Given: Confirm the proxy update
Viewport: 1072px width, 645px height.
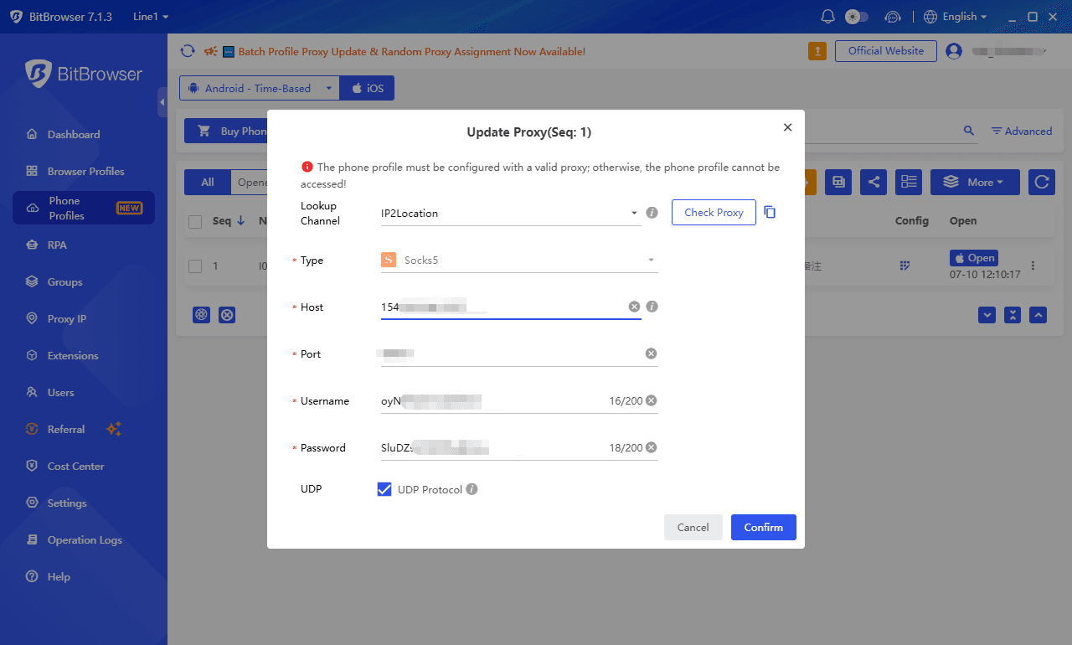Looking at the screenshot, I should pyautogui.click(x=764, y=527).
